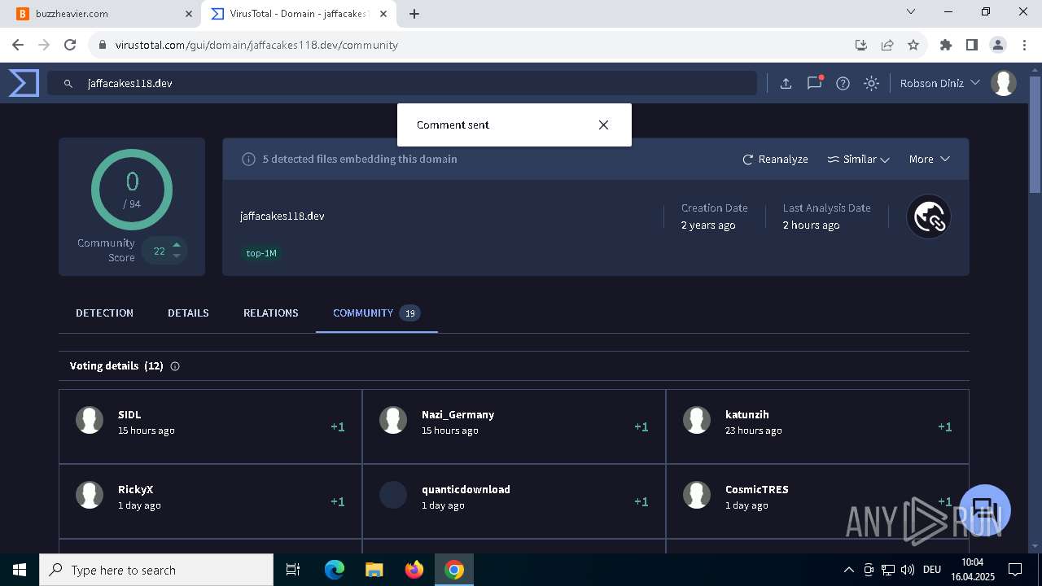Click the top-1M tag
Image resolution: width=1042 pixels, height=586 pixels.
pos(261,253)
